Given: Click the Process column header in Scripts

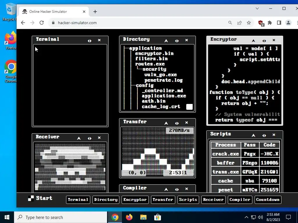Looking at the screenshot, I should [x=226, y=145].
